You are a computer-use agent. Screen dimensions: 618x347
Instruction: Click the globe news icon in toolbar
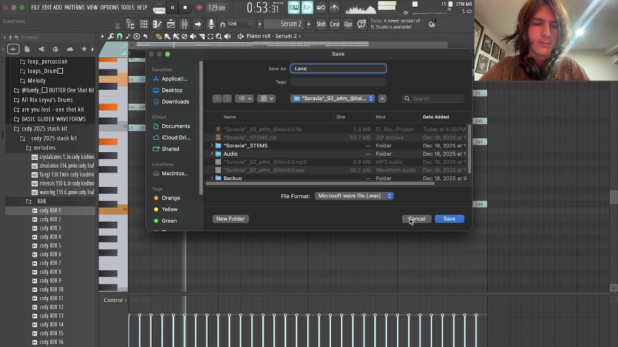(432, 24)
